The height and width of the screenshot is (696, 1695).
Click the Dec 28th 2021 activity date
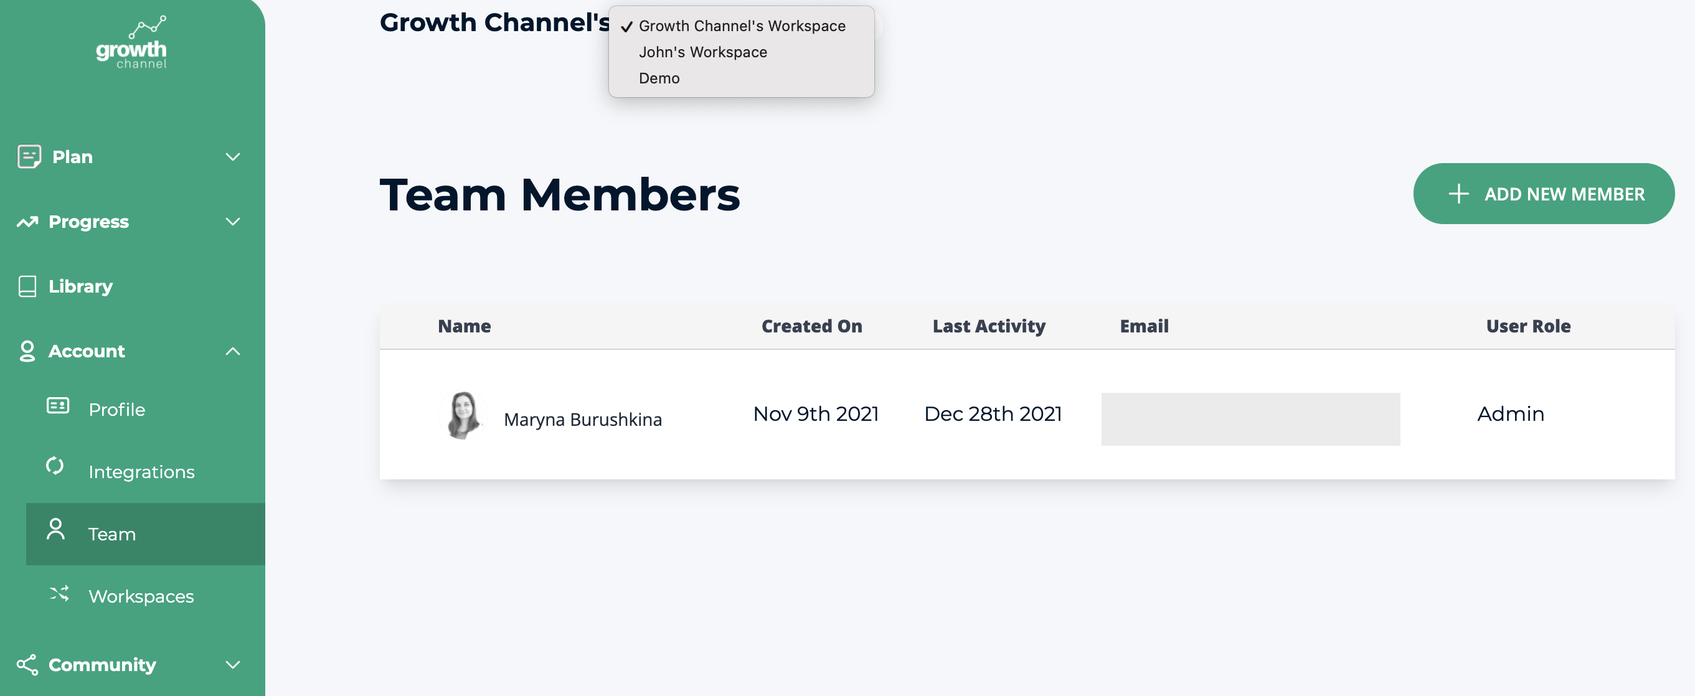pyautogui.click(x=992, y=414)
